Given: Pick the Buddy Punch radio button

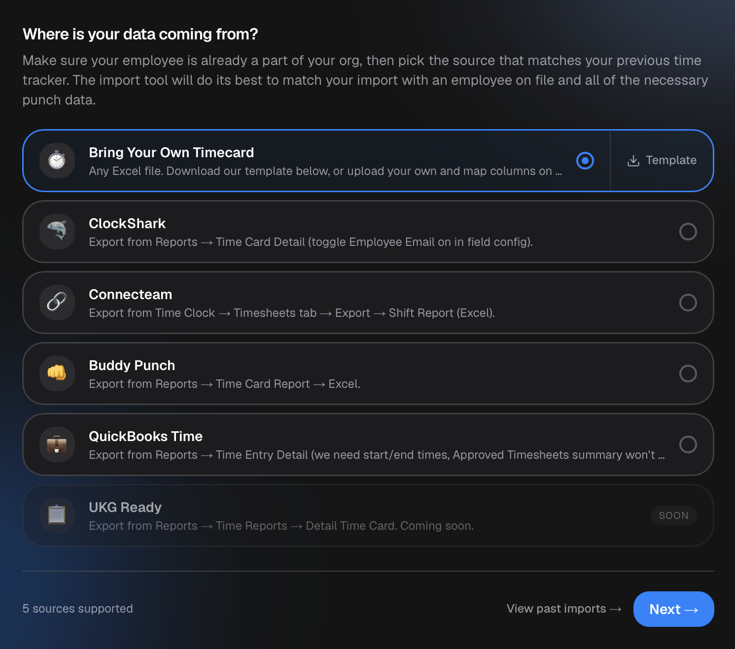Looking at the screenshot, I should click(x=688, y=374).
